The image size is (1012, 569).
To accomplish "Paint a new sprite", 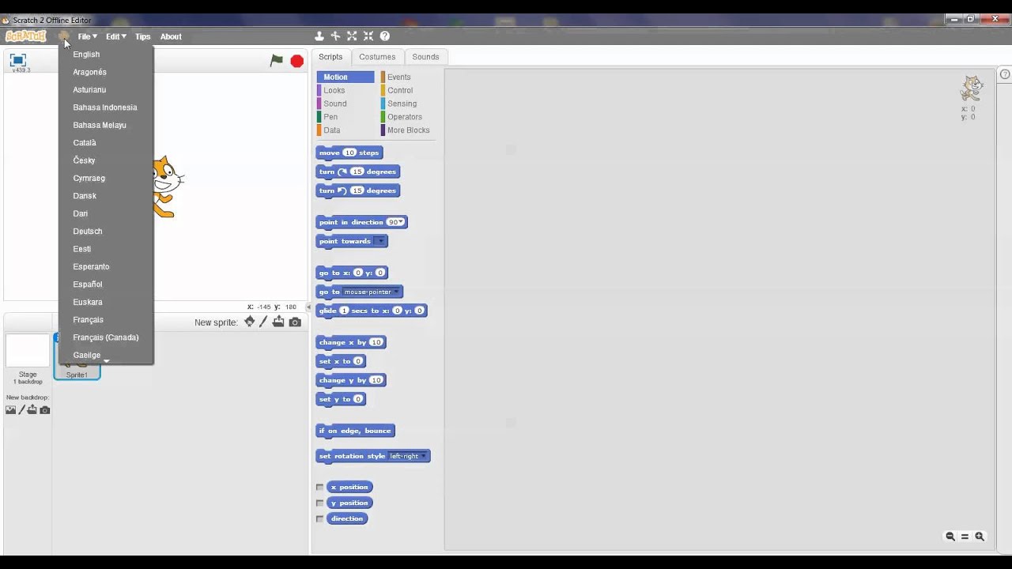I will coord(264,322).
